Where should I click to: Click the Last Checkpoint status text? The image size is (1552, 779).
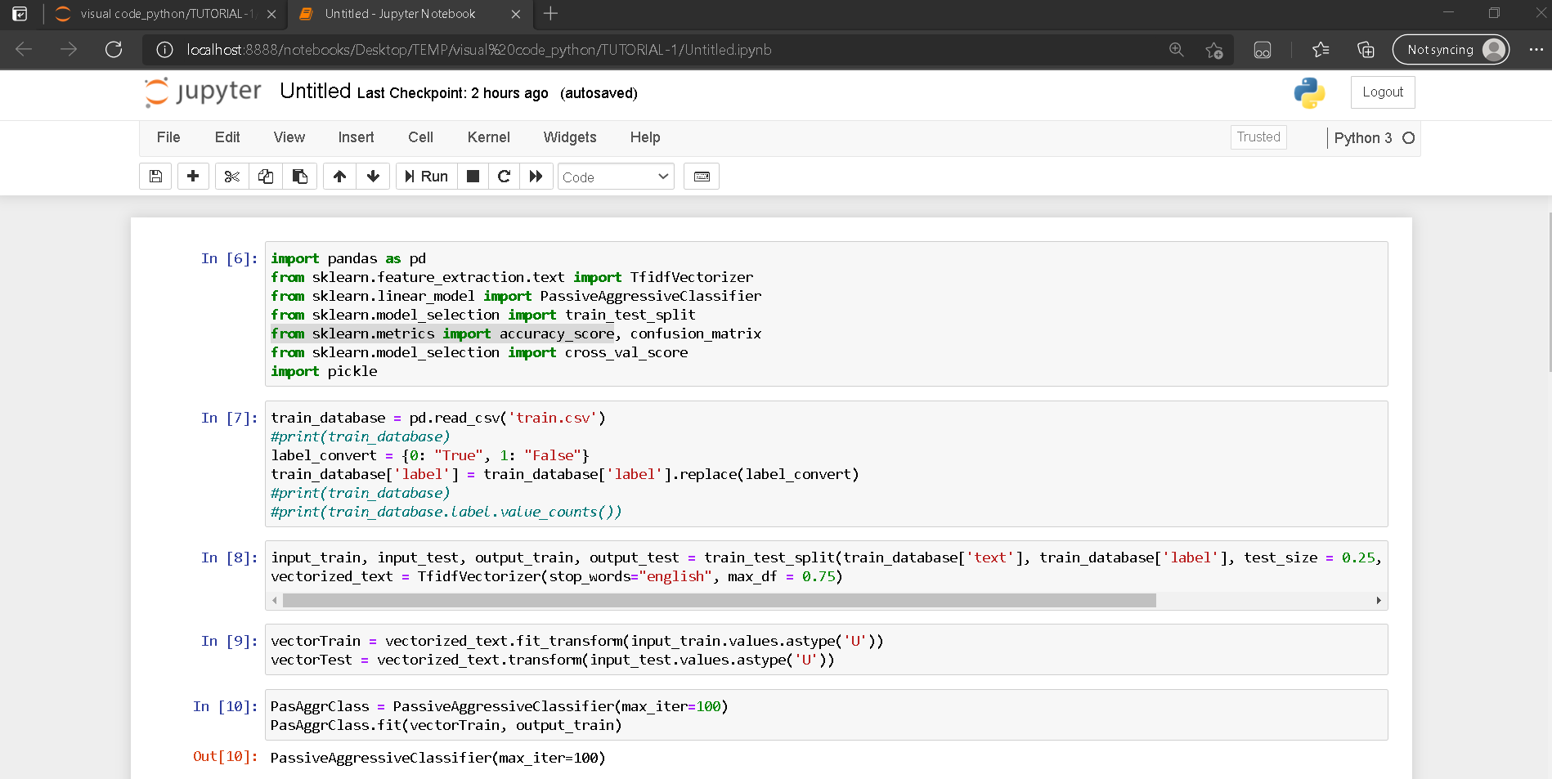click(453, 93)
